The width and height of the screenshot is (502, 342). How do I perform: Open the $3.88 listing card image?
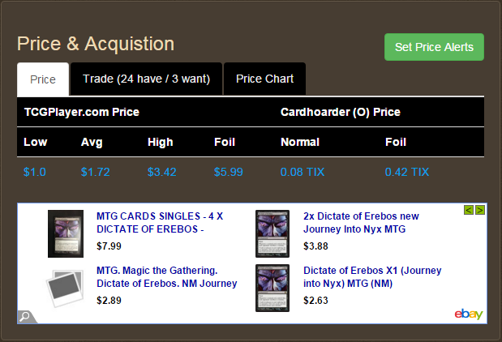(272, 233)
